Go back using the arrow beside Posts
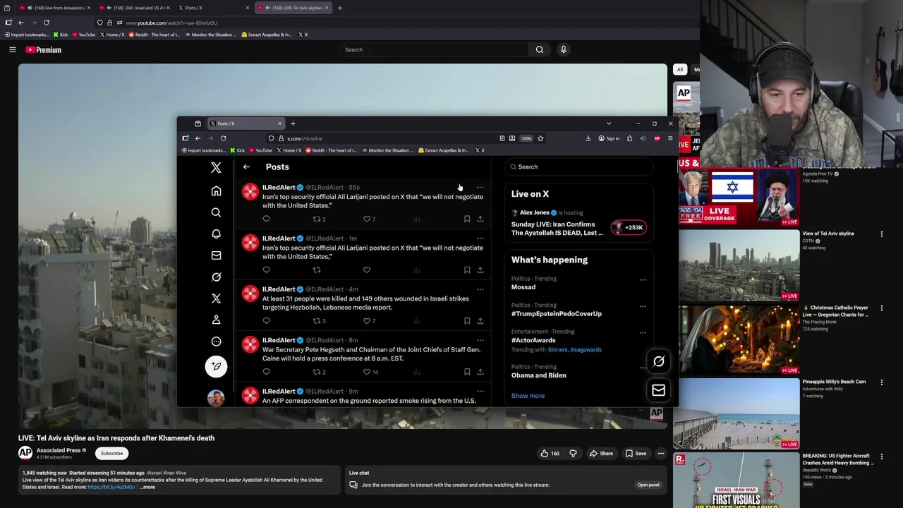The image size is (903, 508). (246, 167)
